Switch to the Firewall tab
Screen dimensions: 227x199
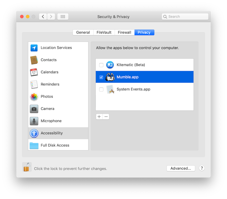(125, 32)
